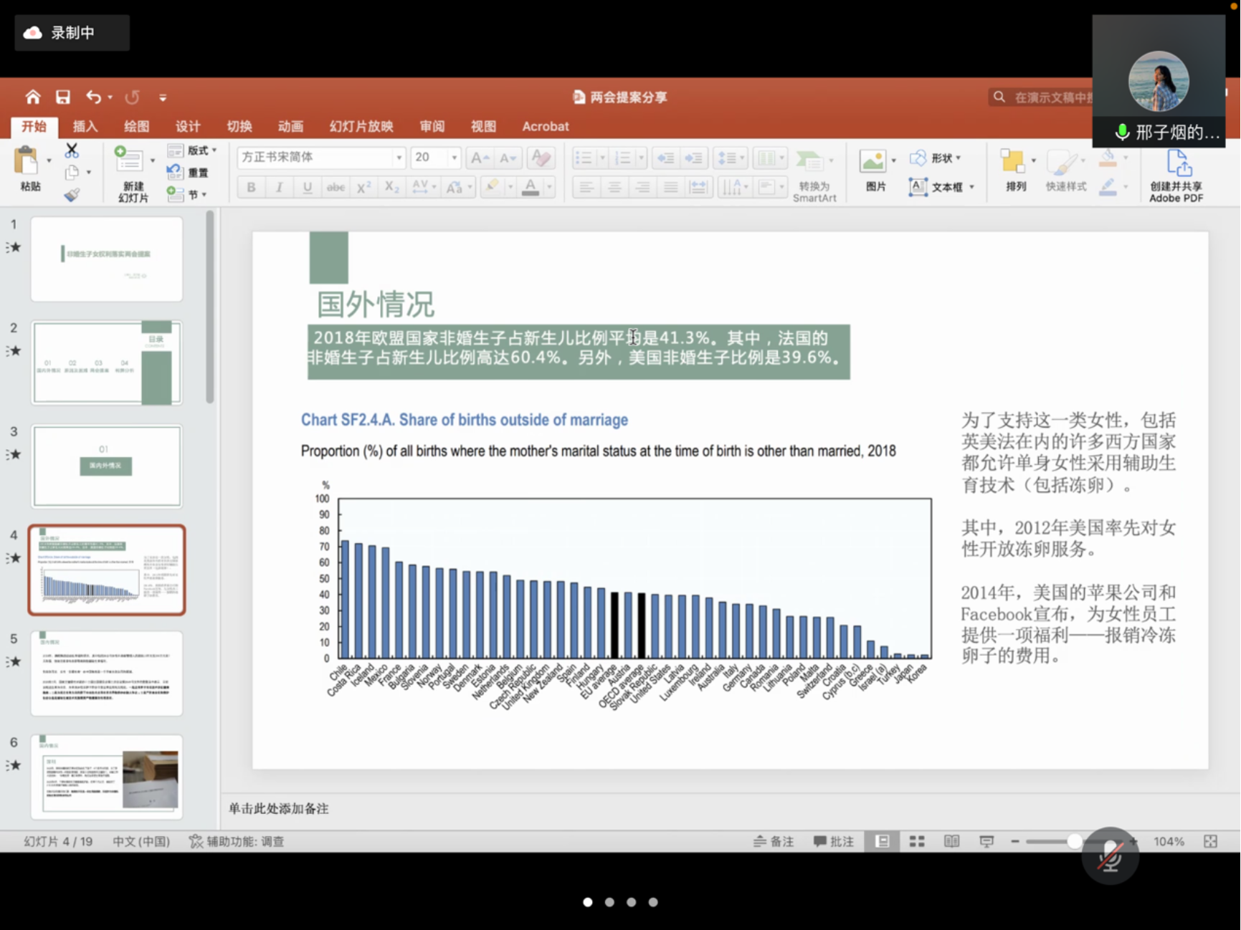Select slide 6 thumbnail

(107, 776)
